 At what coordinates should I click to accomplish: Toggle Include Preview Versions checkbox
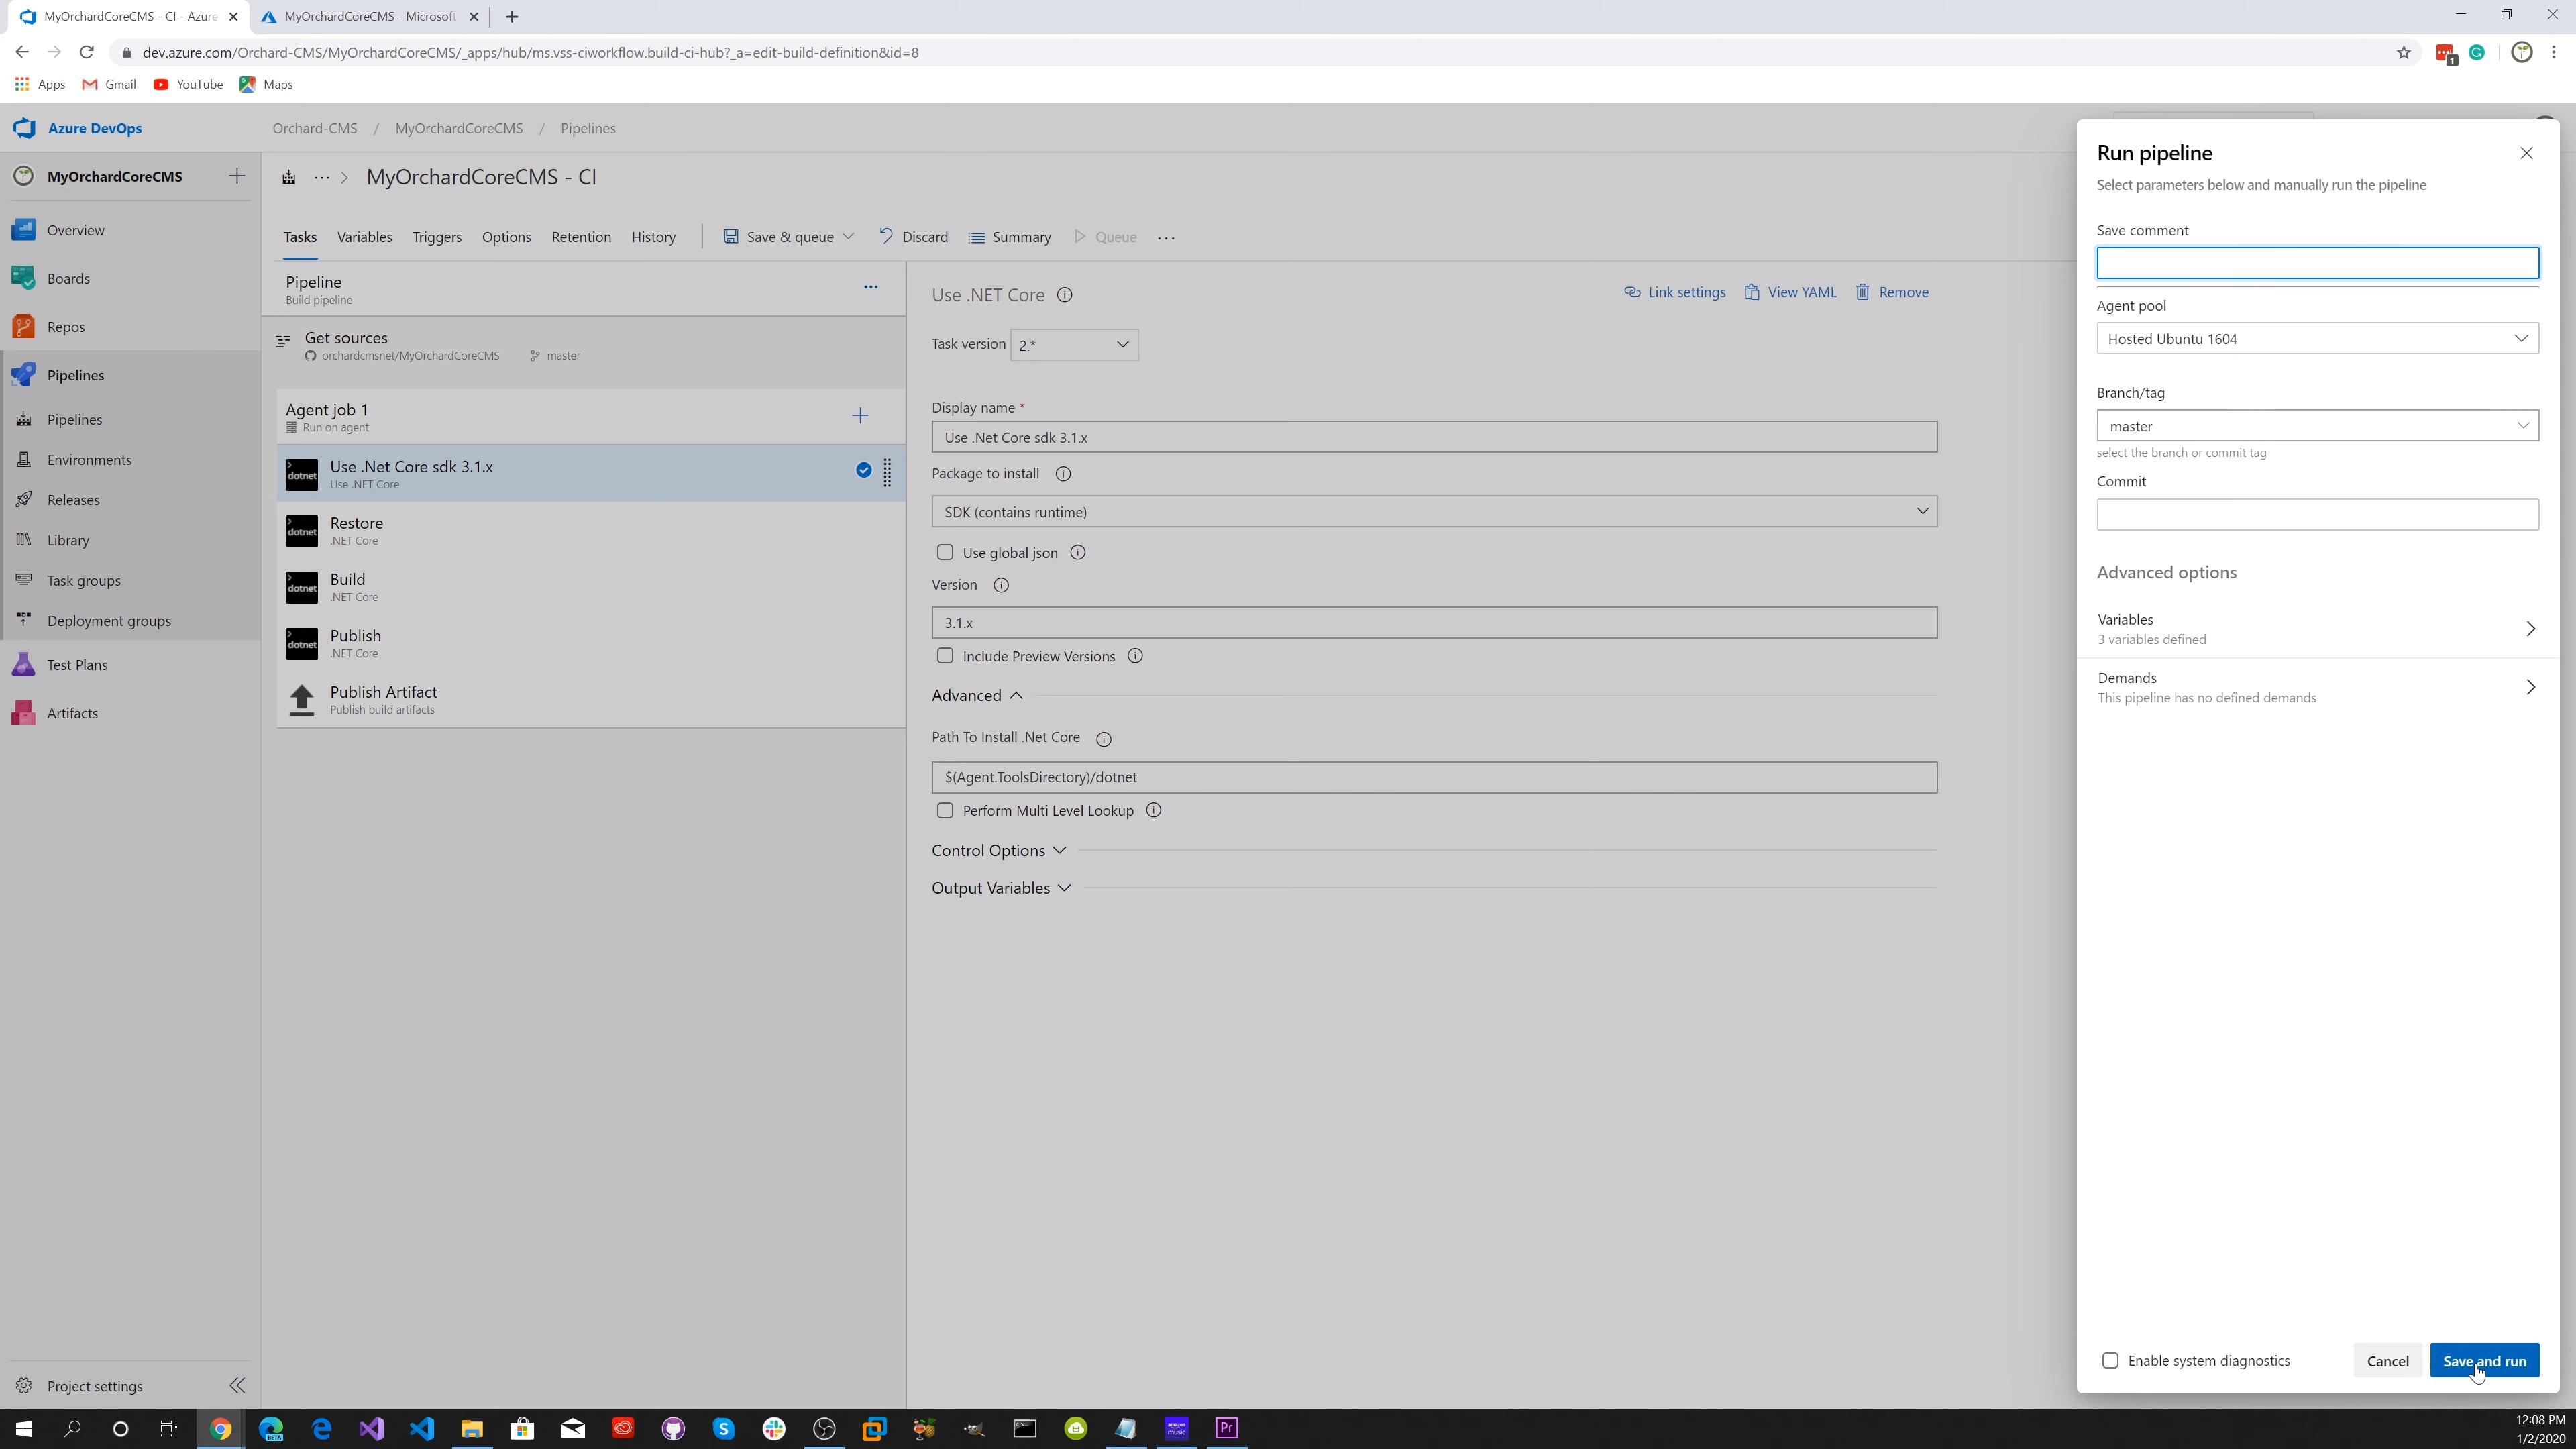(945, 656)
